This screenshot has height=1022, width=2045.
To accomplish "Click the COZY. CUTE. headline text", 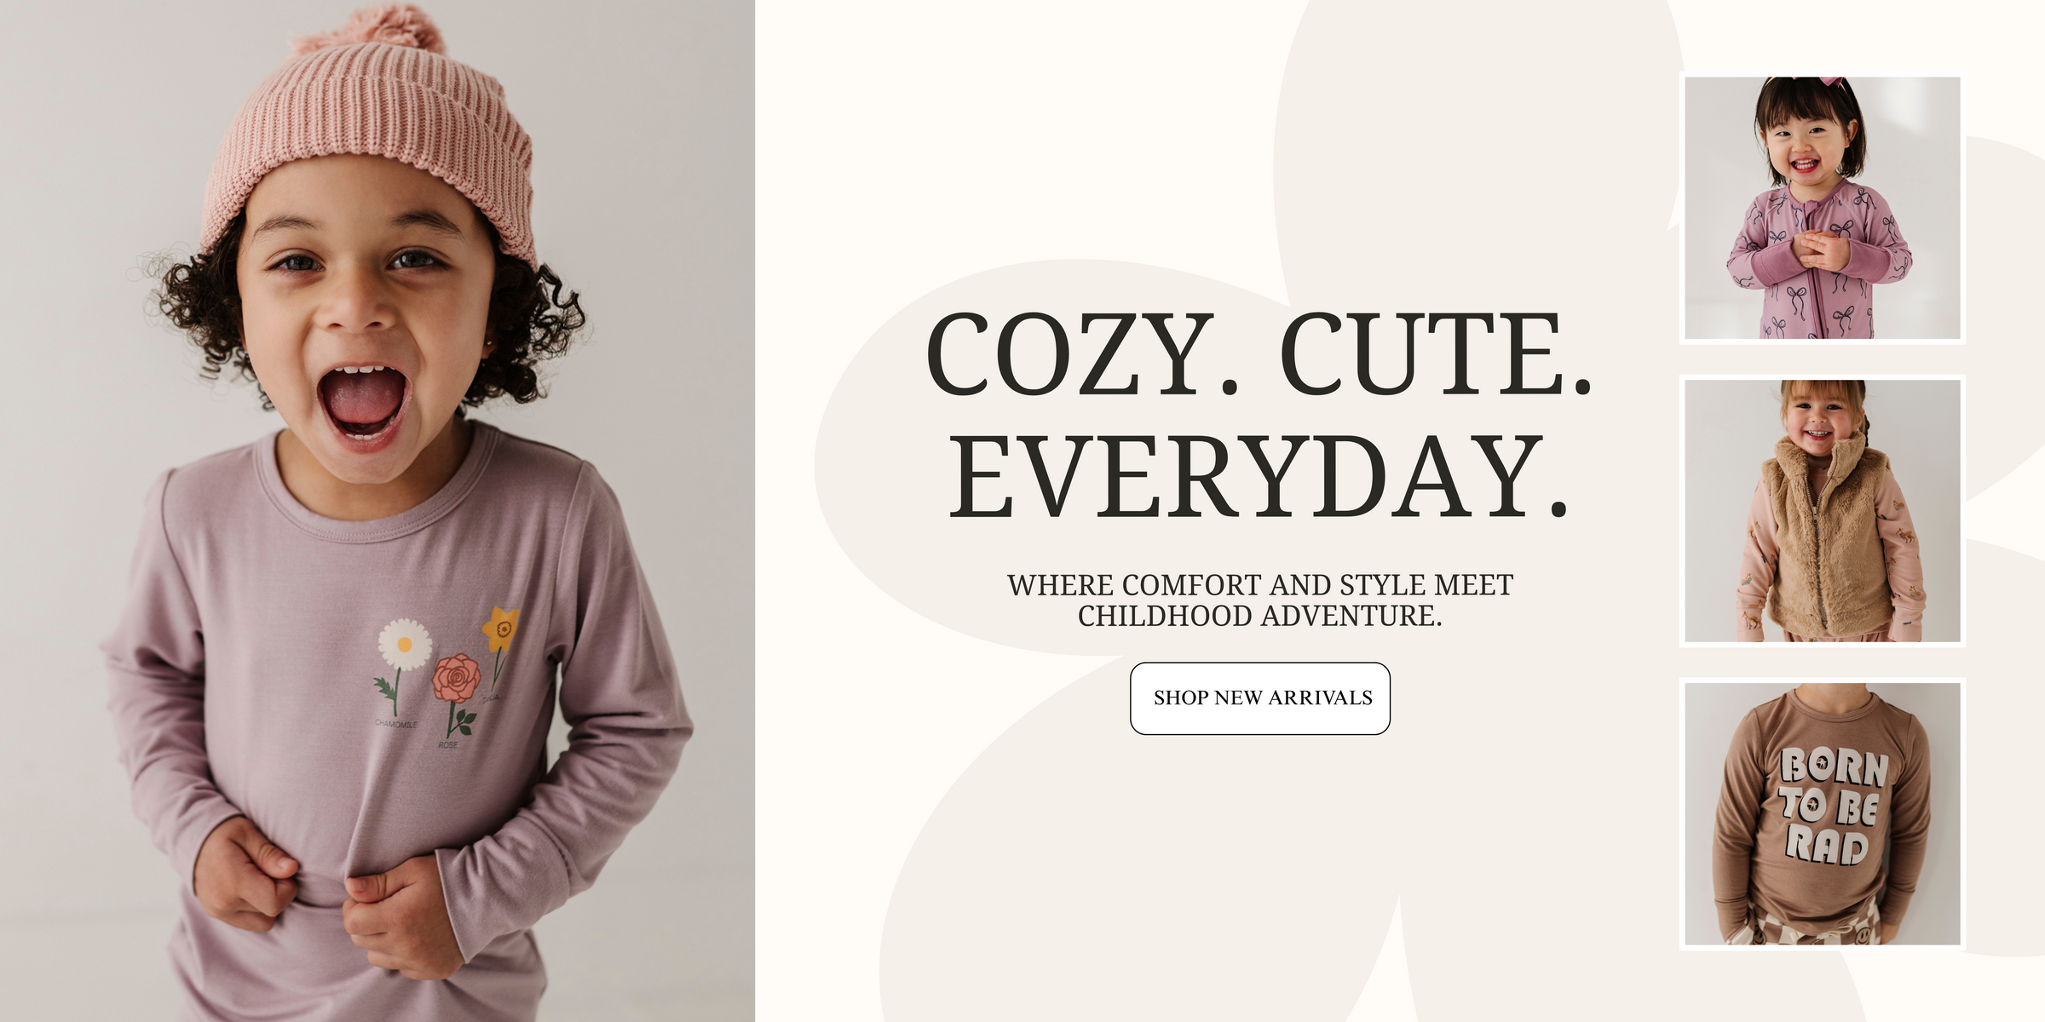I will point(1259,353).
